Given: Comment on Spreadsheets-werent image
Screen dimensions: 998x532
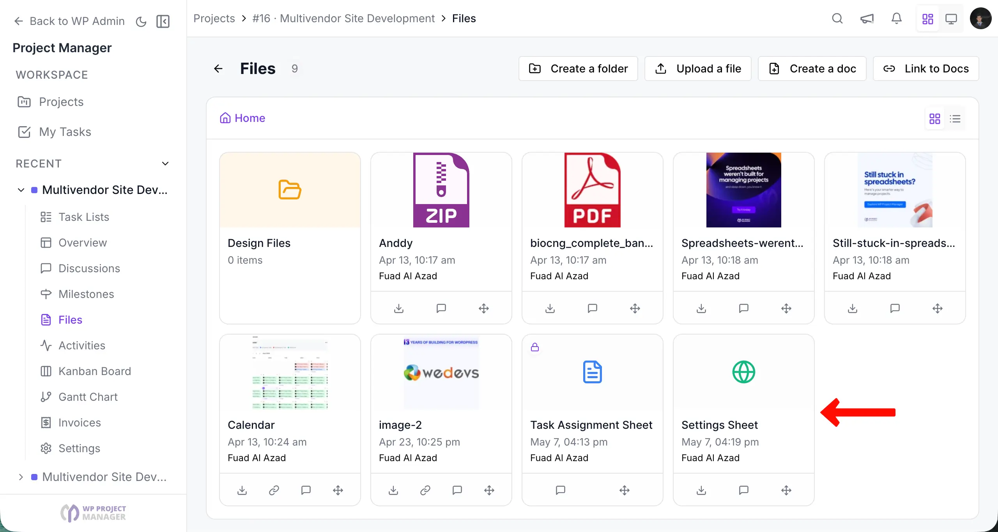Looking at the screenshot, I should [744, 308].
